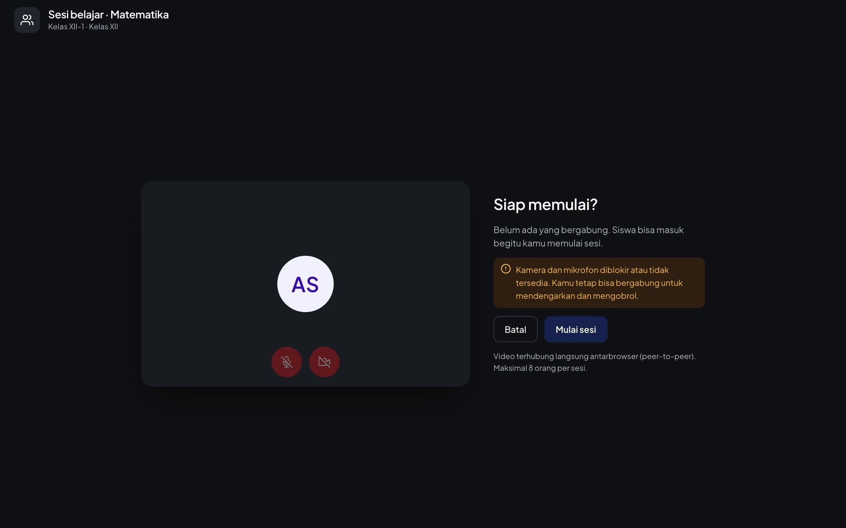
Task: Click the 'Siap memulai?' heading
Action: coord(546,205)
